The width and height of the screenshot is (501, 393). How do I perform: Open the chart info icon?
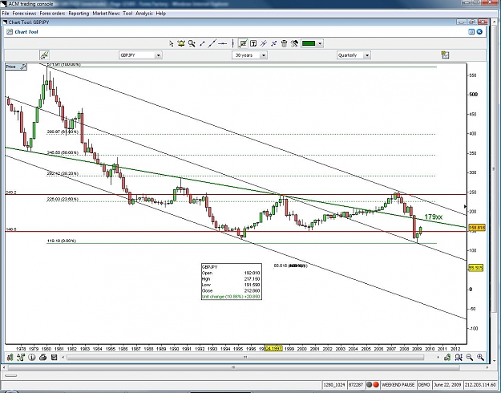(31, 357)
